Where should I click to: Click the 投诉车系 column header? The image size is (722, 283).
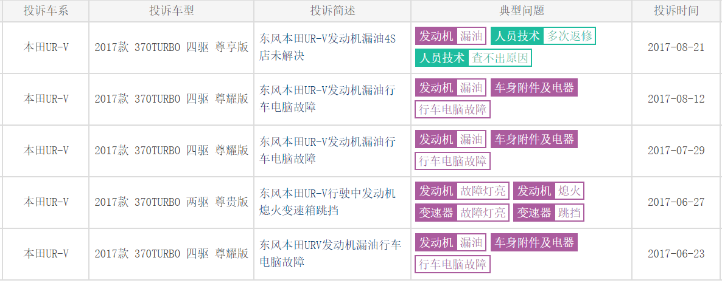click(x=46, y=11)
